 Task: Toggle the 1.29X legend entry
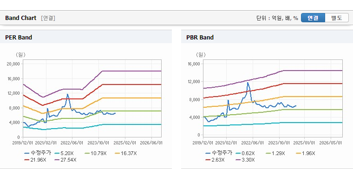pyautogui.click(x=275, y=154)
